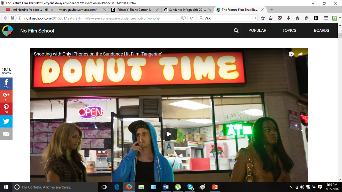Click Cortana 'Ask me anything' search box
The image size is (342, 192).
[x=55, y=187]
